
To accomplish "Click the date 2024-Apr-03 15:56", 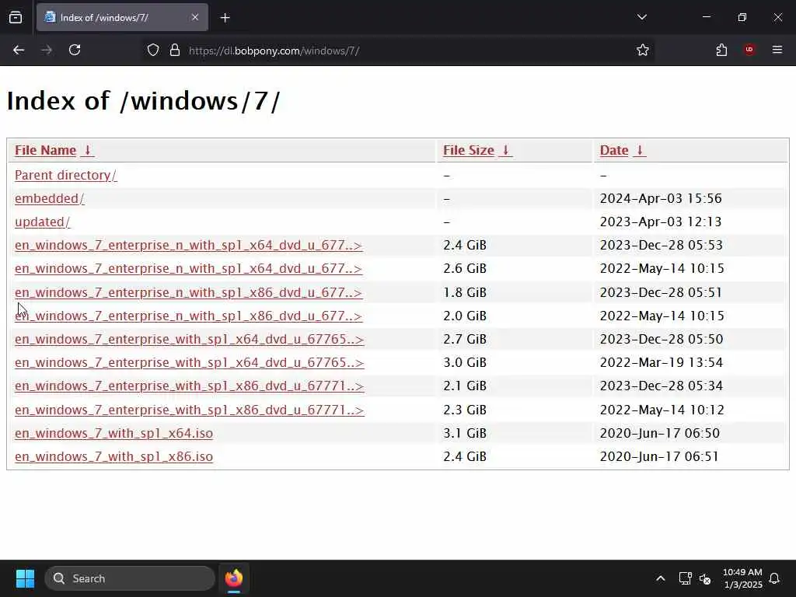I will tap(661, 198).
